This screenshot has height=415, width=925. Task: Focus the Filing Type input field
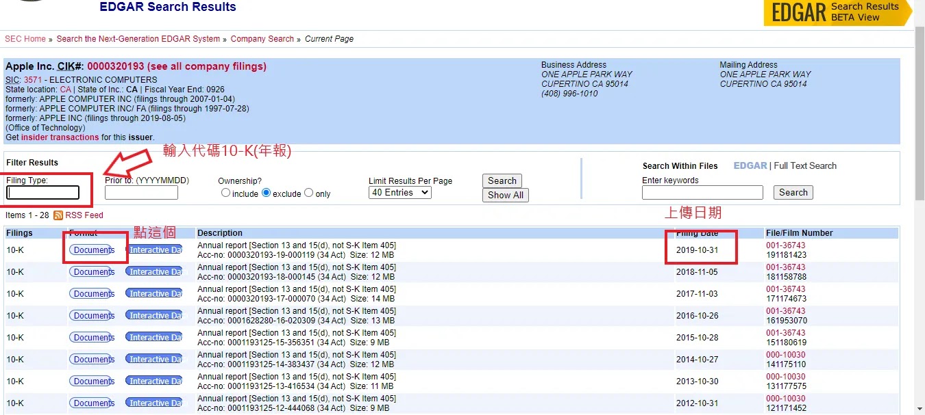[42, 193]
